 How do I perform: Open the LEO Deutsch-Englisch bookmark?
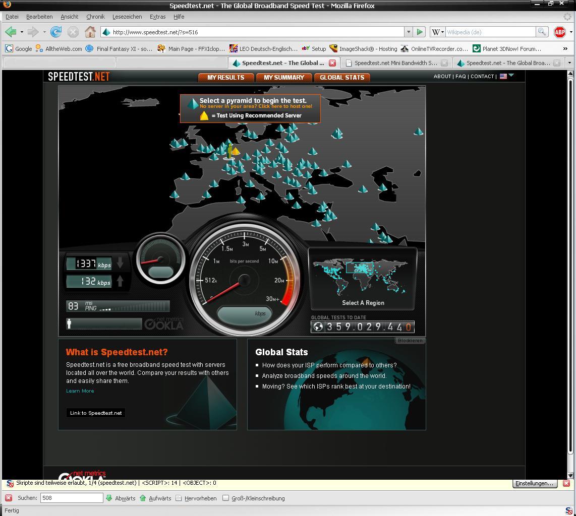(263, 48)
